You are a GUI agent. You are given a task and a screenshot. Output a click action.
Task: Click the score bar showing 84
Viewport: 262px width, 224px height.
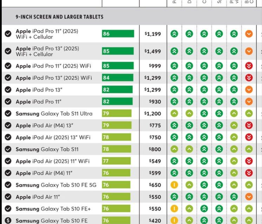click(118, 78)
